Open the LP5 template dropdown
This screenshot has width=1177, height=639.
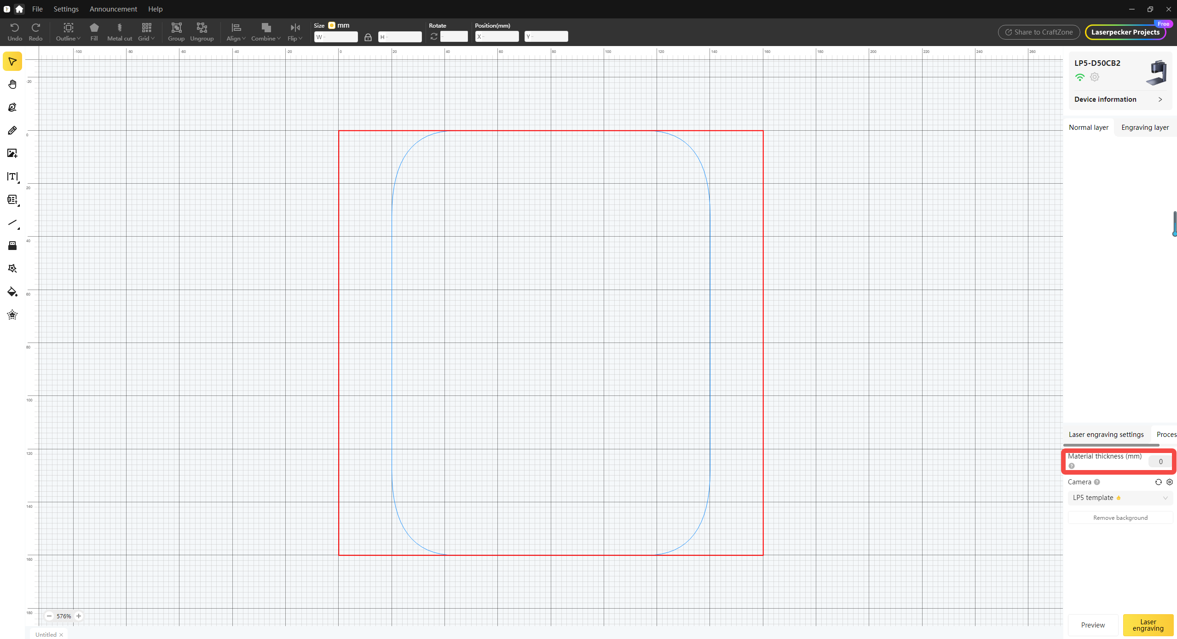tap(1120, 498)
